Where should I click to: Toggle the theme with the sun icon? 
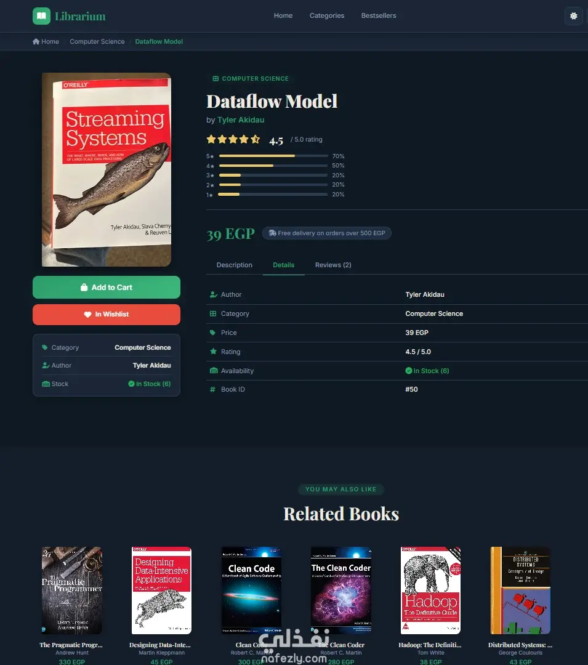pos(574,16)
